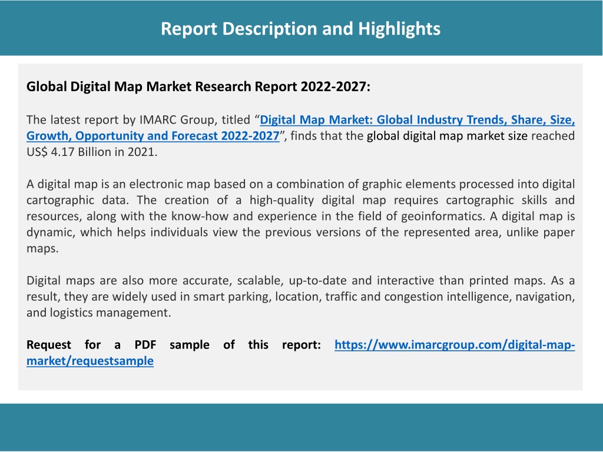603x452 pixels.
Task: Click the paragraph starting 'Digital maps are also more accurate'
Action: 301,297
